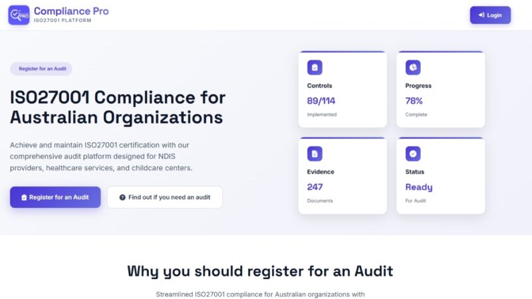Click the small 'Register for an Audit' badge
Image resolution: width=532 pixels, height=299 pixels.
coord(41,68)
